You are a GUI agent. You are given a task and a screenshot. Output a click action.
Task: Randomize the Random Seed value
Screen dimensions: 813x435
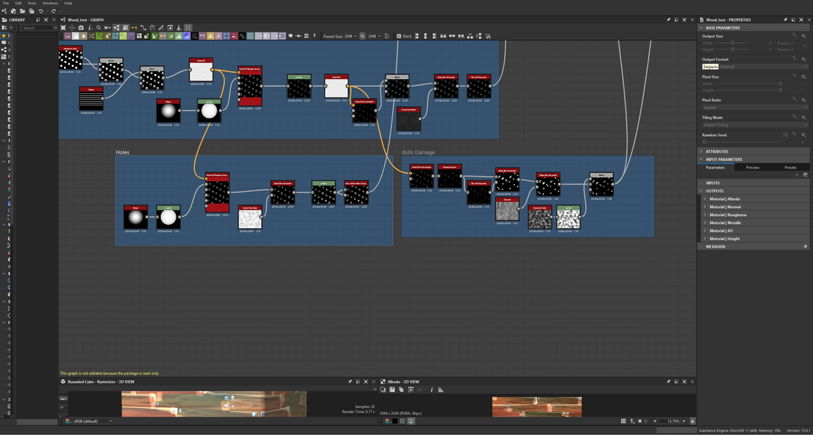(785, 135)
